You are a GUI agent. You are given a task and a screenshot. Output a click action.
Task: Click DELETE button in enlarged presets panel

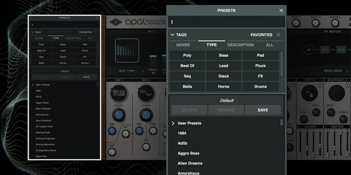[x=190, y=110]
